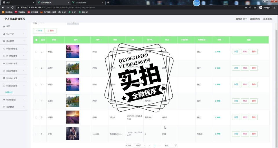Click the saved passwords key icon
The width and height of the screenshot is (278, 148).
click(x=246, y=8)
